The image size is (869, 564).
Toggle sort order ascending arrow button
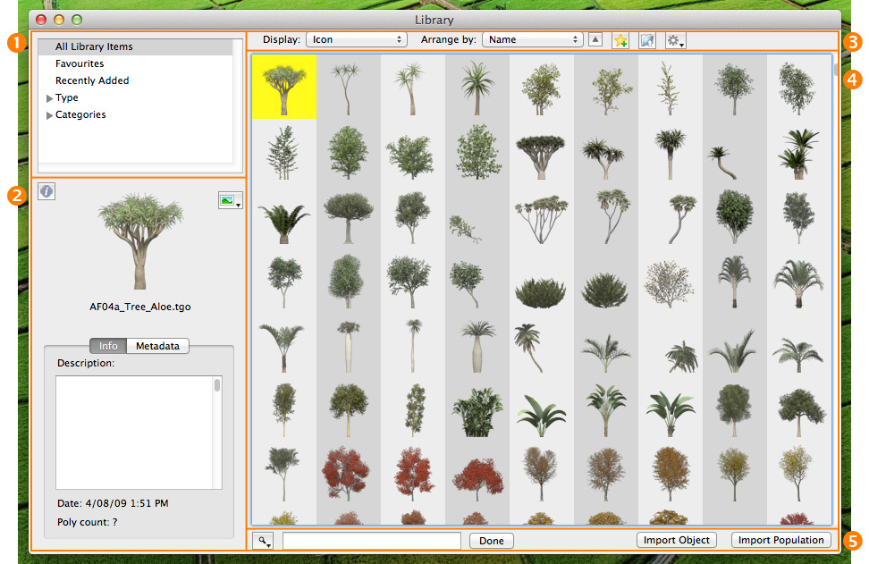(x=595, y=40)
